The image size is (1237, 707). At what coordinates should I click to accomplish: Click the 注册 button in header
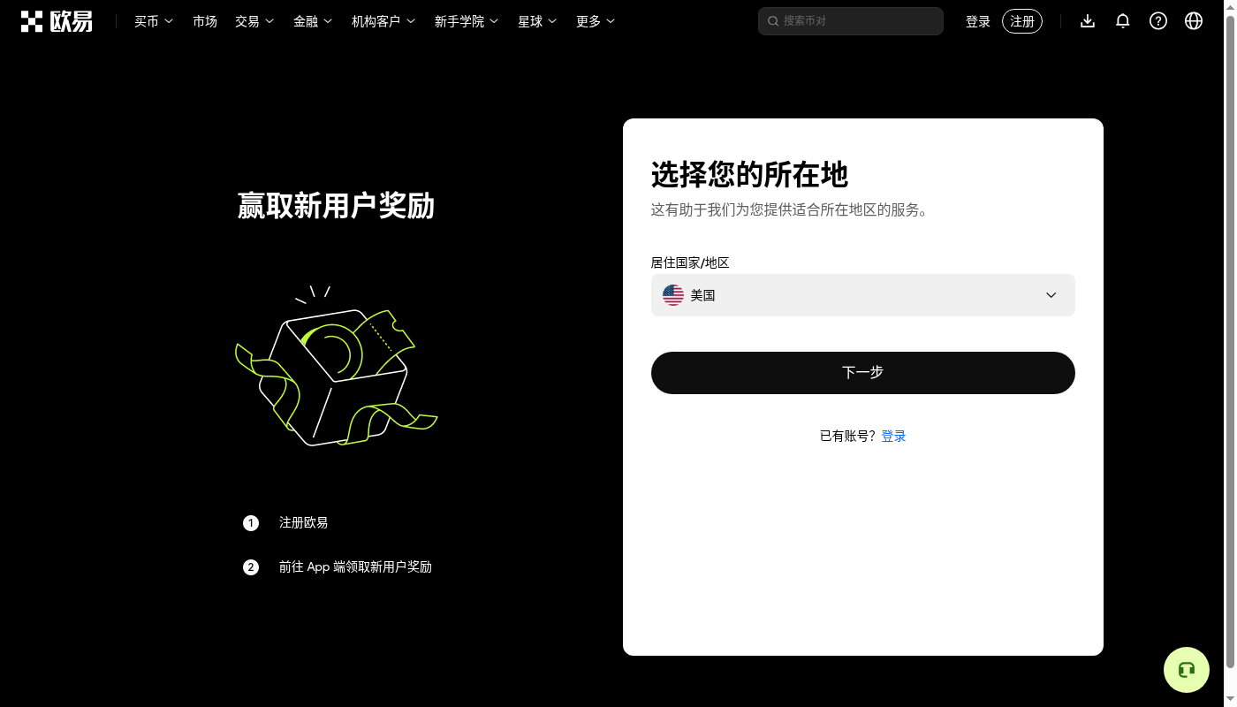(1022, 21)
